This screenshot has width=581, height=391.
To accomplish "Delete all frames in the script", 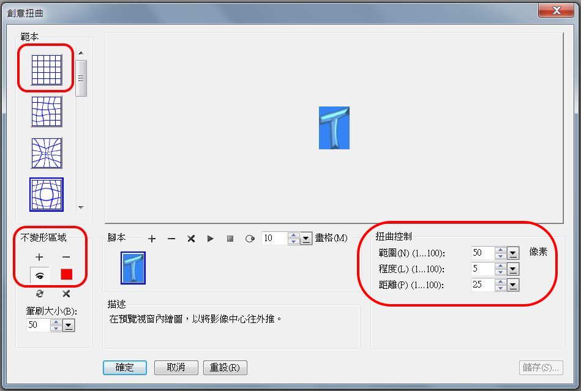I will tap(191, 240).
